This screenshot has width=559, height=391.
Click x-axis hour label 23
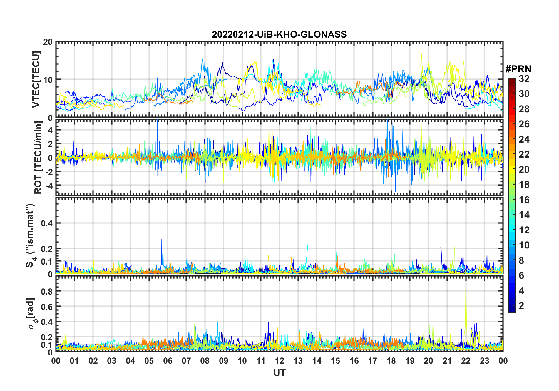pos(485,361)
